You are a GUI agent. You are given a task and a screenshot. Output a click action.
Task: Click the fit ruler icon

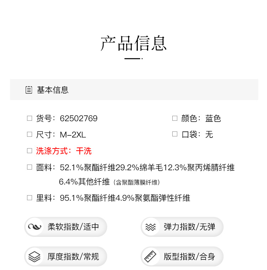(151, 256)
